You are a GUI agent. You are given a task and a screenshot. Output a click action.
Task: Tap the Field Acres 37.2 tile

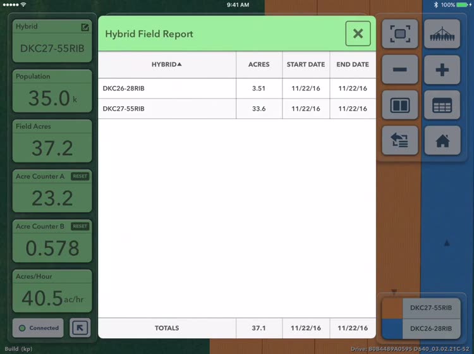point(52,141)
